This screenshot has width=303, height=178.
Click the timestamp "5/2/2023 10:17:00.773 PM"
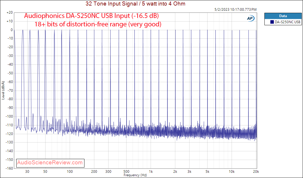[236, 10]
